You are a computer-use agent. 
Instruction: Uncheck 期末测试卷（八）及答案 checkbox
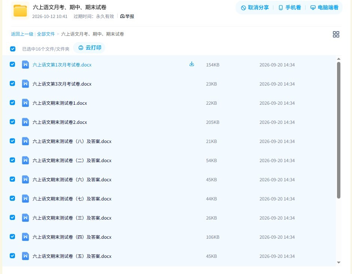click(12, 141)
